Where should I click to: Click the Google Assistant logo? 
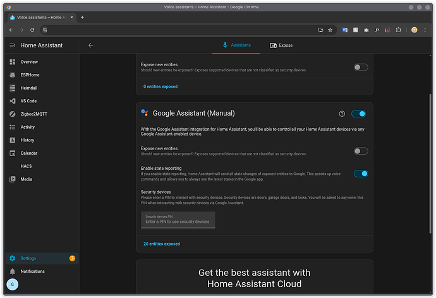pyautogui.click(x=144, y=112)
